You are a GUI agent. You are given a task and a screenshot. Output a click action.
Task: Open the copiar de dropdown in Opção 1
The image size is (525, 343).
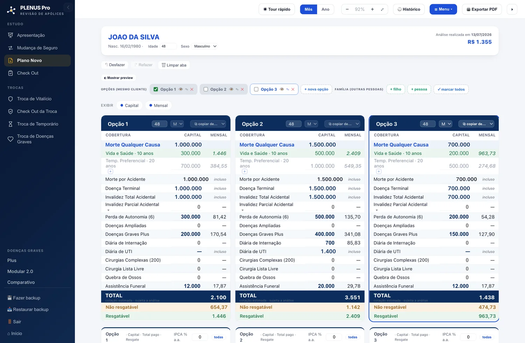[x=208, y=124]
